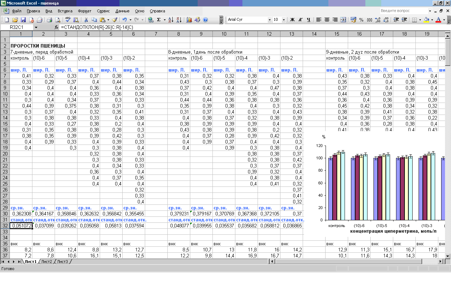Click insert function fx button
This screenshot has height=282, width=451.
pyautogui.click(x=56, y=27)
